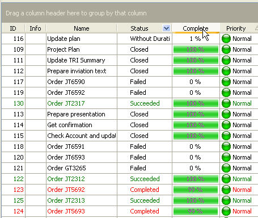Select the 'Order JT6592' name cell
The image size is (258, 218).
point(82,93)
